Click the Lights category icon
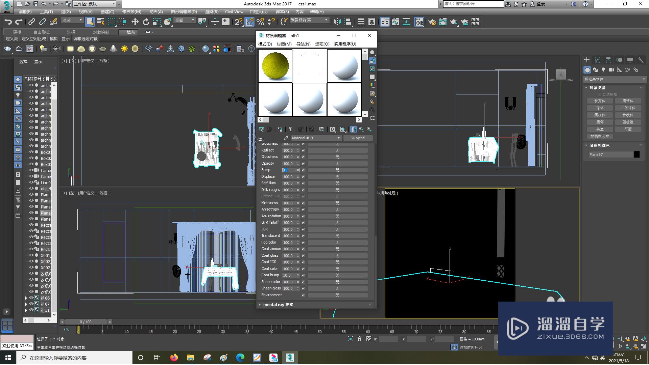The height and width of the screenshot is (365, 649). coord(603,70)
